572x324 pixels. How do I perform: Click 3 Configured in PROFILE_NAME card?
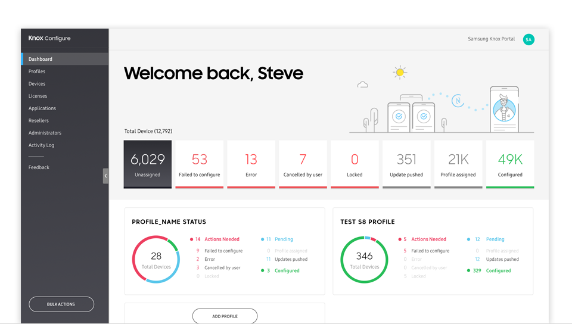pyautogui.click(x=280, y=271)
